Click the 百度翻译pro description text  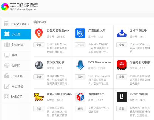pos(99,110)
